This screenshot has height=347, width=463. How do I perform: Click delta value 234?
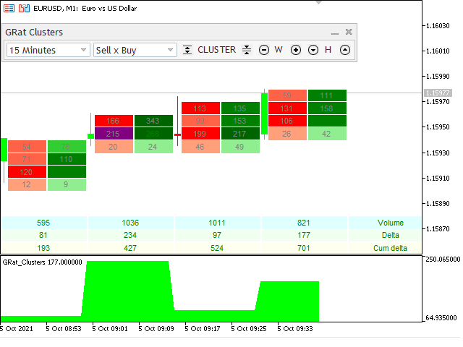pyautogui.click(x=130, y=235)
